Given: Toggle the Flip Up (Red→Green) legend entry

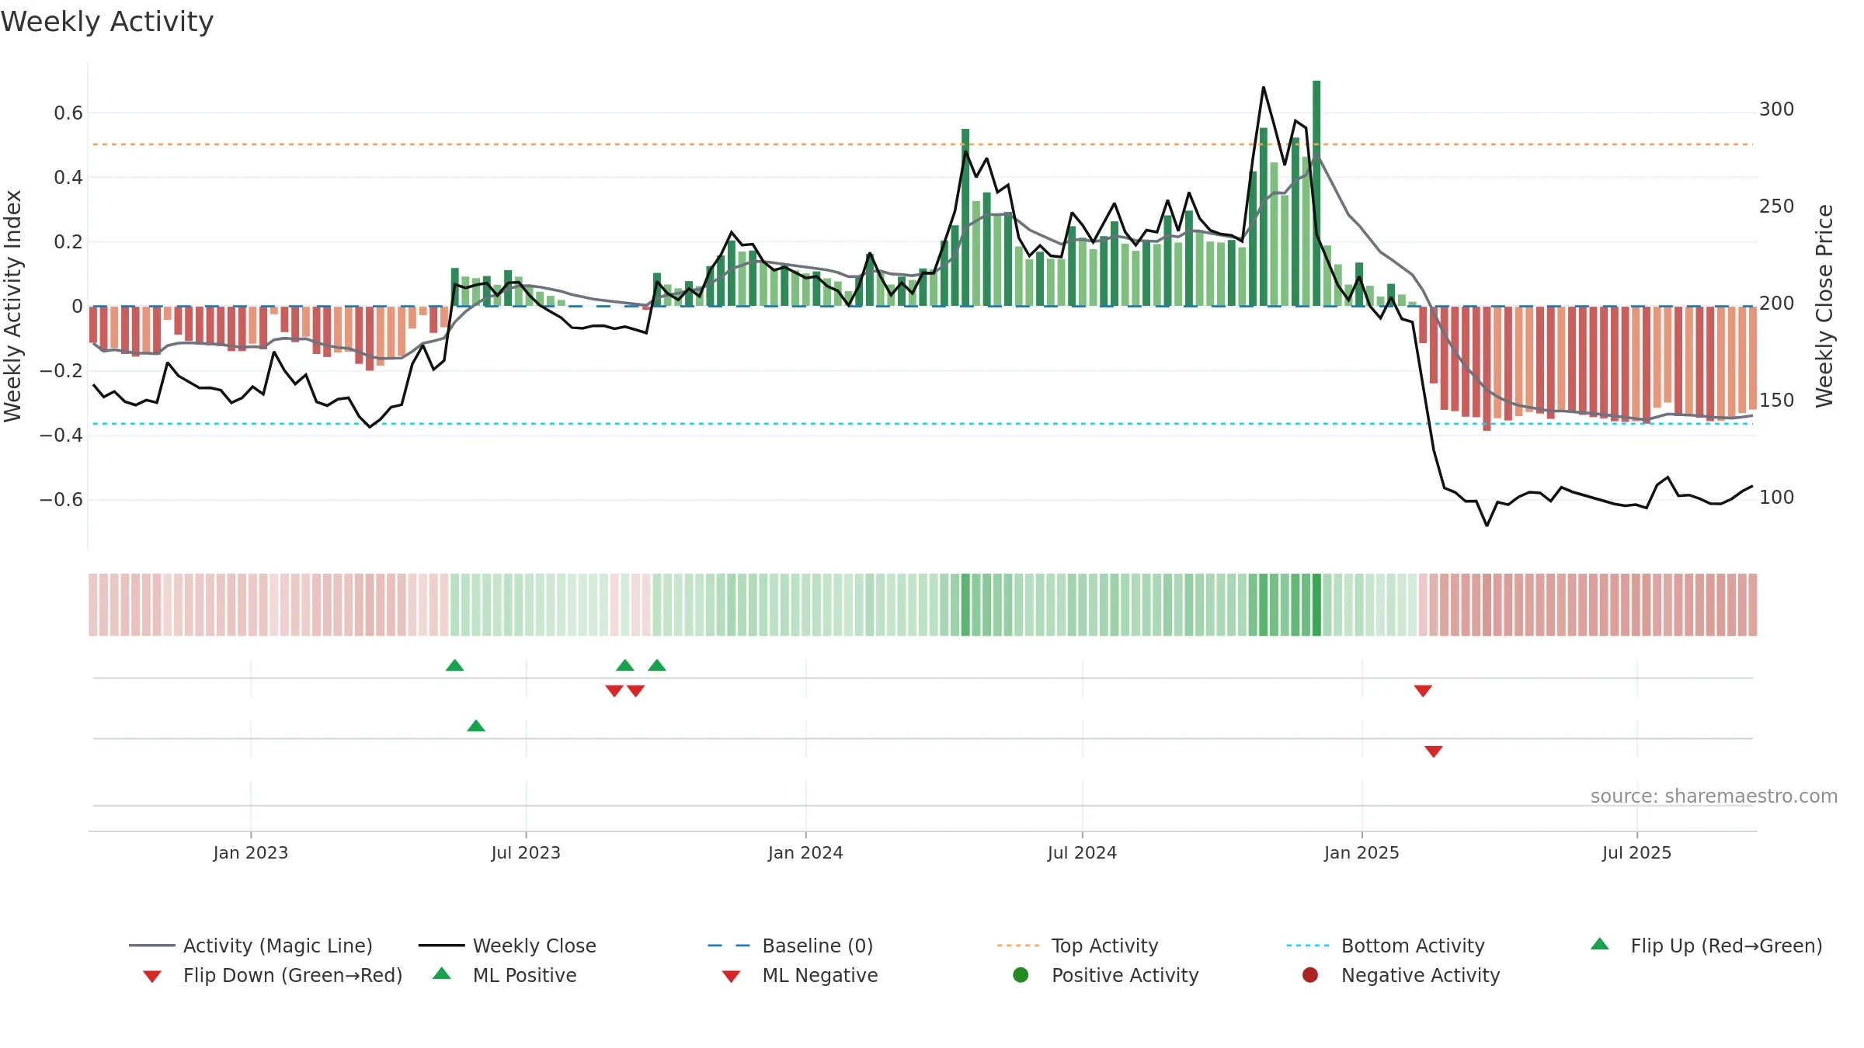Looking at the screenshot, I should (1706, 946).
